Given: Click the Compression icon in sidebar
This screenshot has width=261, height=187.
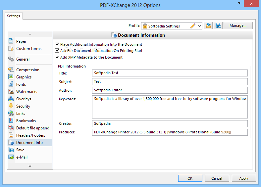Looking at the screenshot, I should 11,70.
